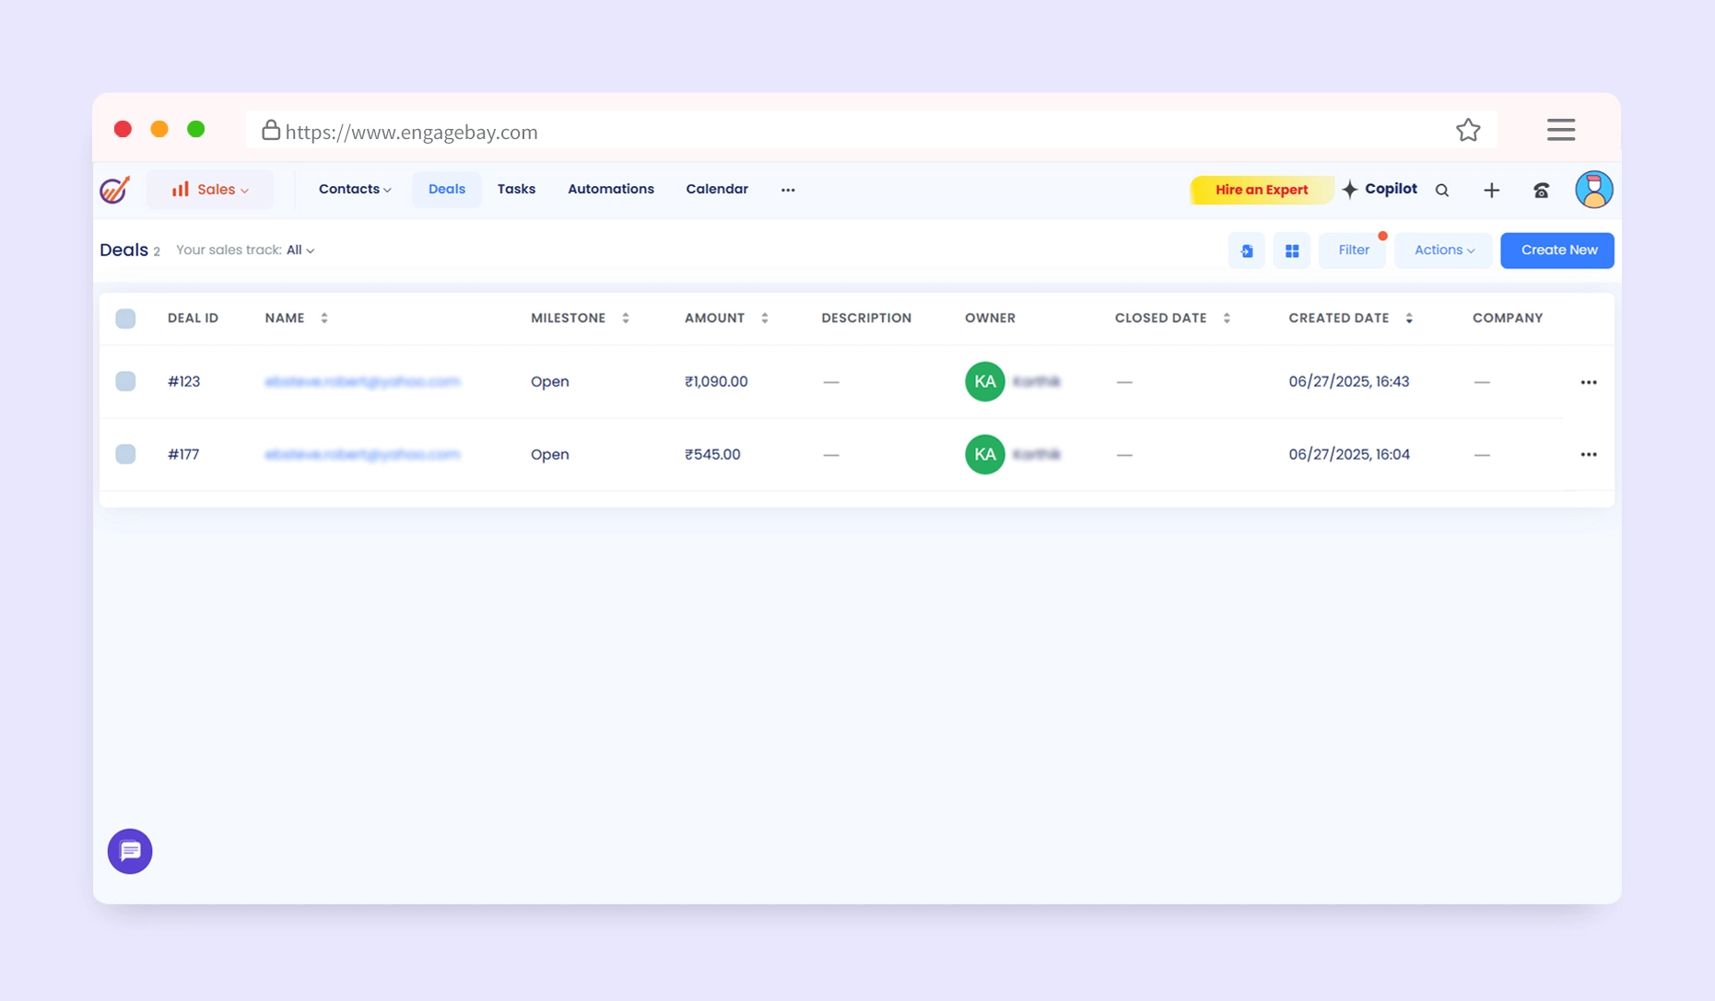Open the Actions dropdown
1715x1001 pixels.
pyautogui.click(x=1443, y=250)
